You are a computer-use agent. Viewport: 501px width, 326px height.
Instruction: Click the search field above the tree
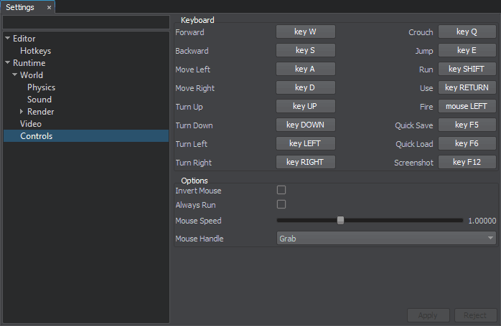coord(86,23)
